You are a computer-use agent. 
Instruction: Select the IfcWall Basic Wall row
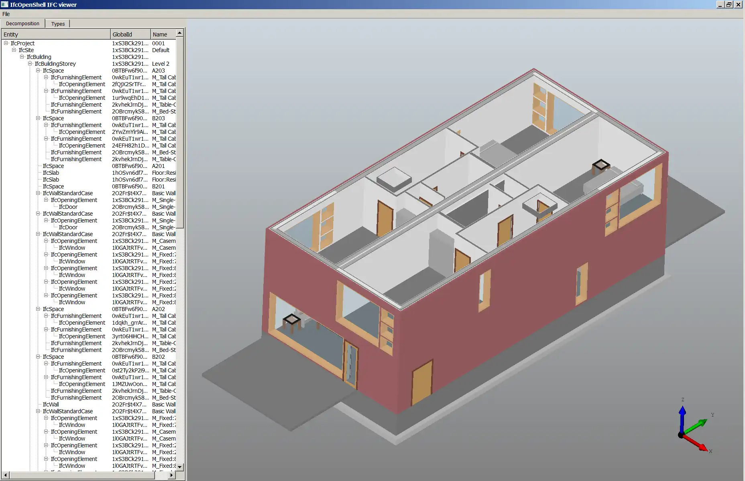click(89, 404)
